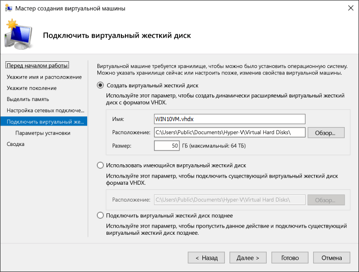The image size is (359, 272).
Task: Open the 'Укажите поколение' step
Action: pyautogui.click(x=32, y=88)
